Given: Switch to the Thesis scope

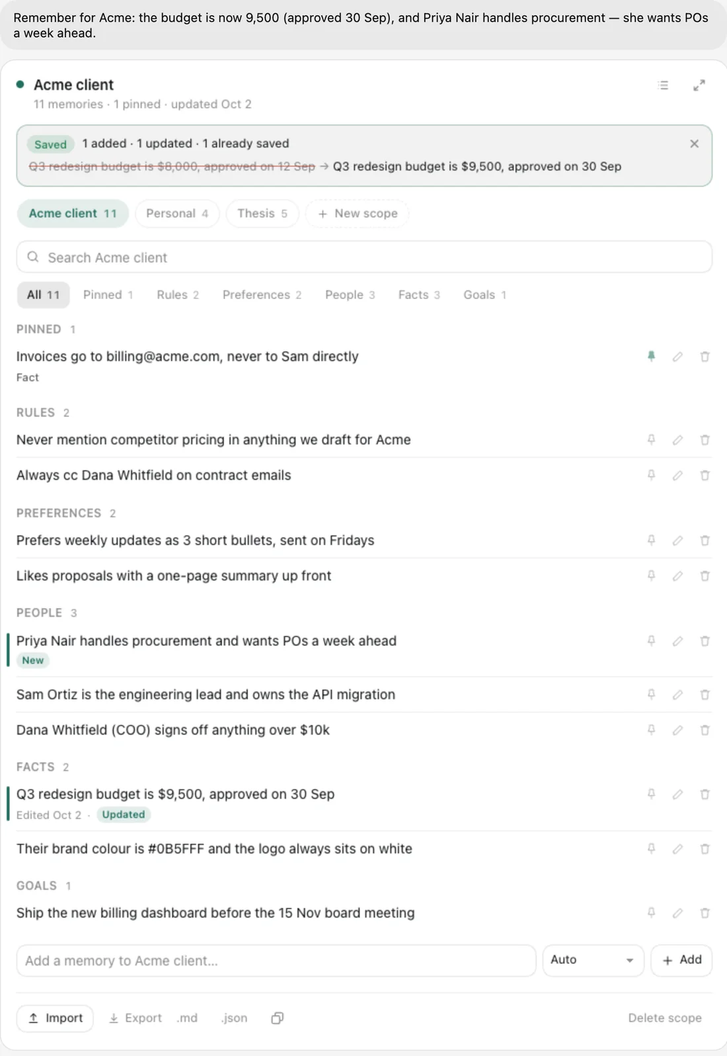Looking at the screenshot, I should pos(262,214).
